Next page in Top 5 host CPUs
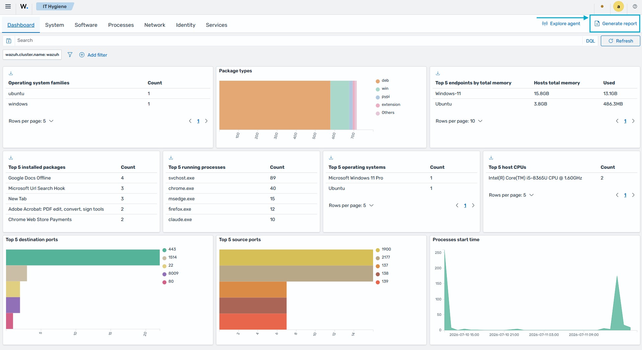Viewport: 642px width, 350px height. tap(633, 195)
